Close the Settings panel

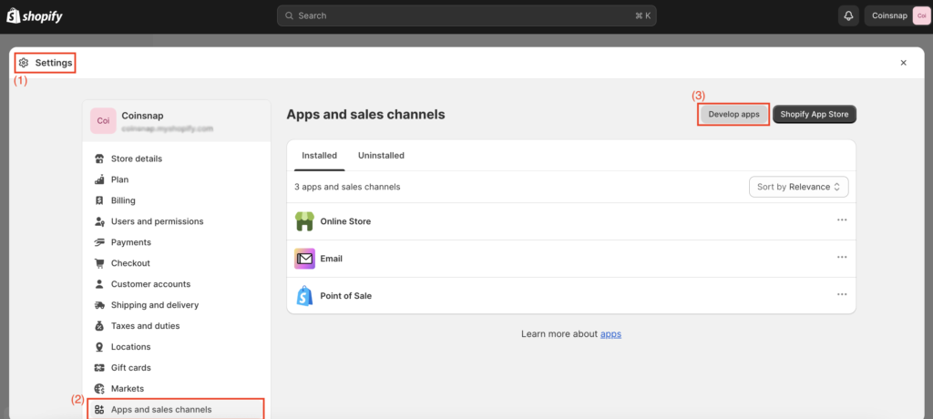coord(903,63)
